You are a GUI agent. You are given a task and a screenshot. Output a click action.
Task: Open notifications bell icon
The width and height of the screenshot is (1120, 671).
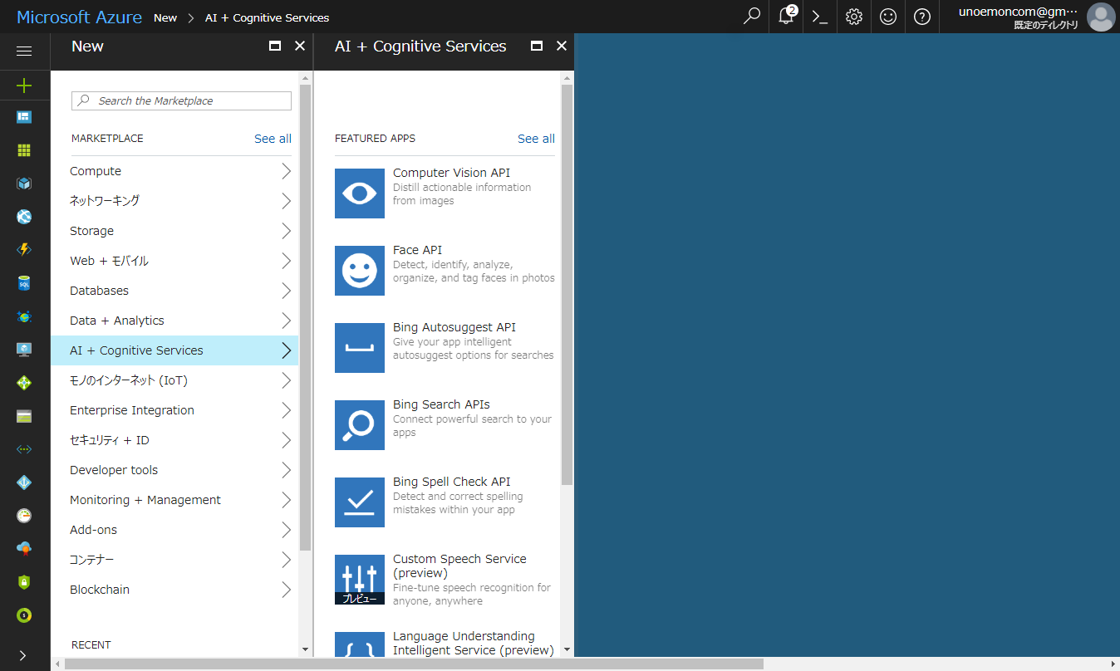[x=786, y=16]
